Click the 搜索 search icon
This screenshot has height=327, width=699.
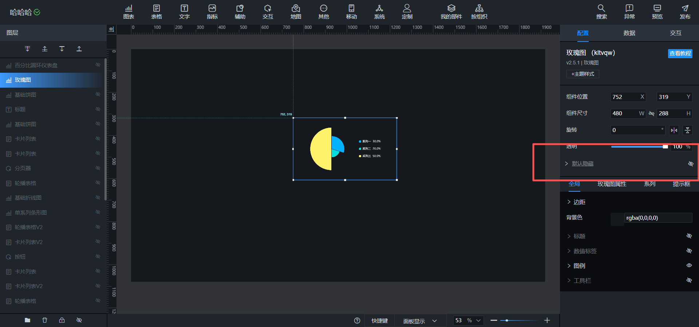pos(601,12)
